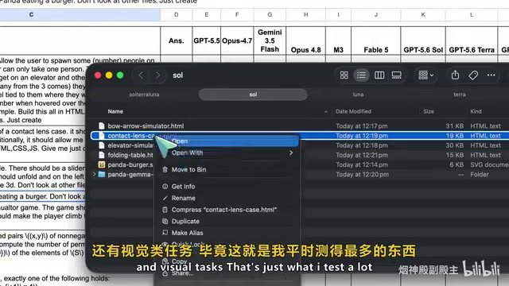Viewport: 509px width, 286px height.
Task: Select spreadsheet column K header
Action: tap(423, 14)
